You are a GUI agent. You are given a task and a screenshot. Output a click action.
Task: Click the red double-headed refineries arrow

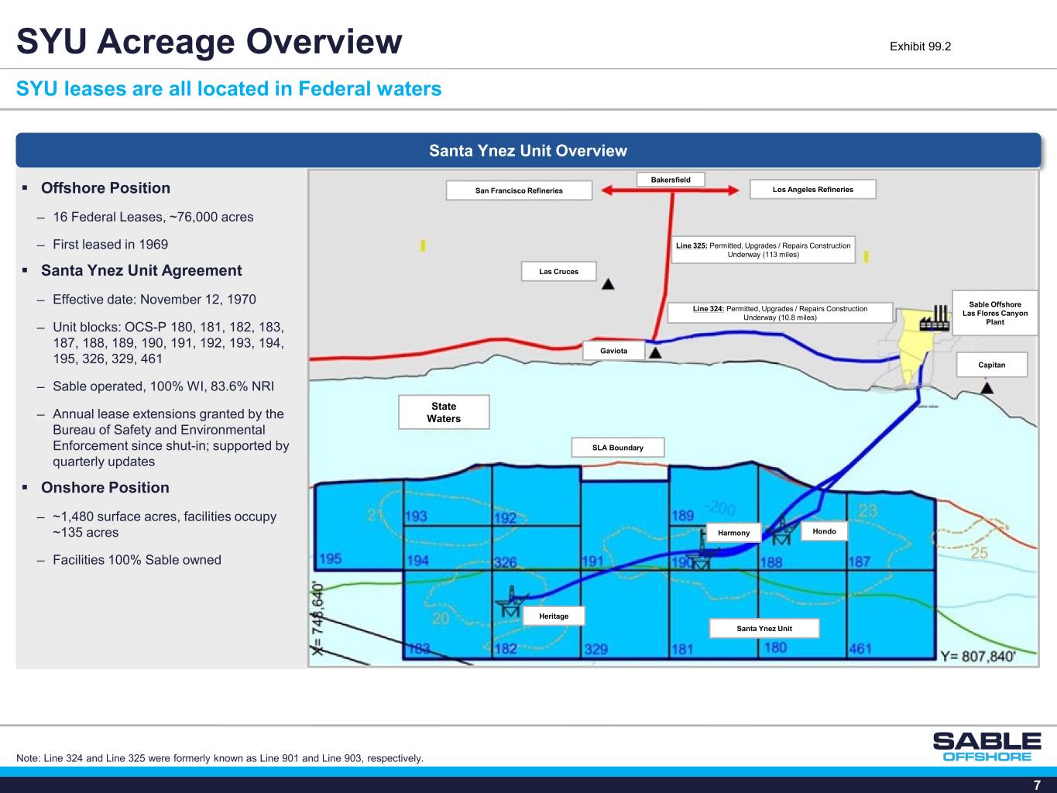671,191
